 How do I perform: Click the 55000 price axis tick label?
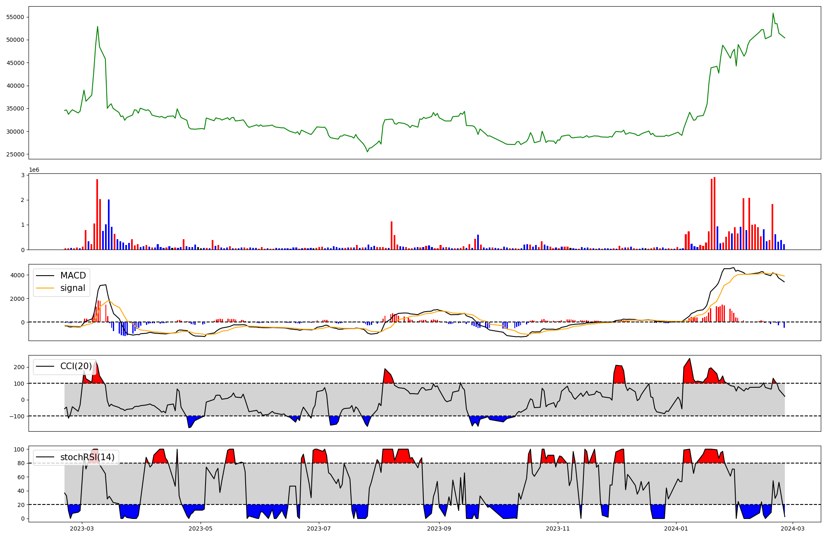point(15,17)
